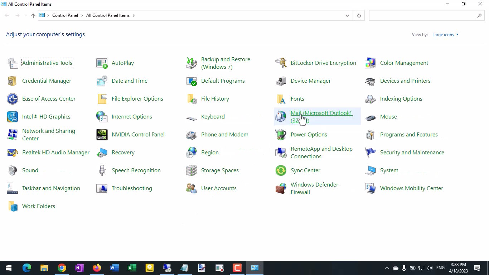
Task: Open the Administrative Tools icon
Action: point(13,63)
